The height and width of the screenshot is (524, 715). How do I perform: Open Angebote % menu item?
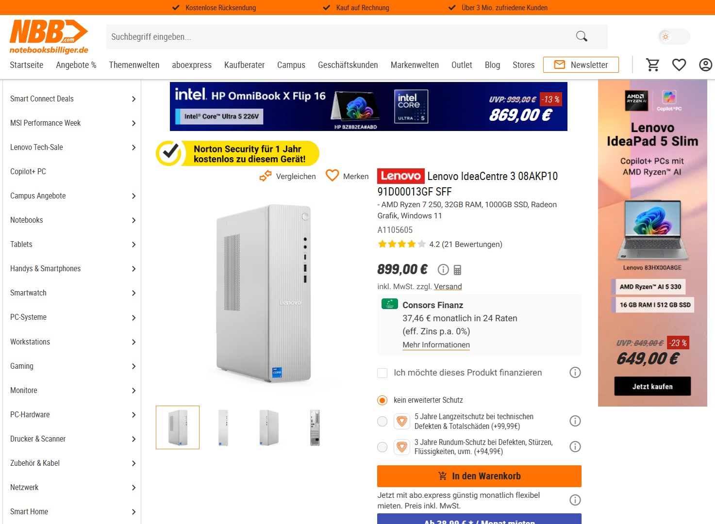pos(76,65)
